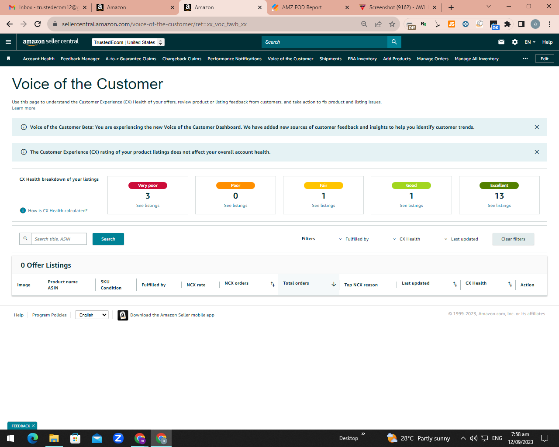The image size is (559, 447).
Task: Go to Chargeback Claims
Action: [182, 58]
